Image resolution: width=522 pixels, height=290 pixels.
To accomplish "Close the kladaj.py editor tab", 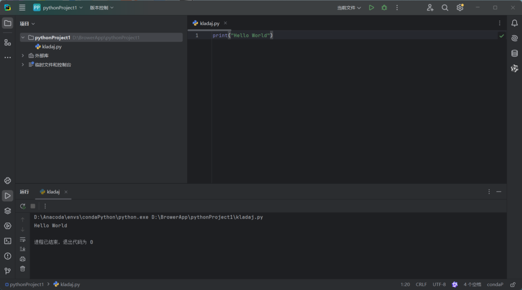I will coord(225,23).
